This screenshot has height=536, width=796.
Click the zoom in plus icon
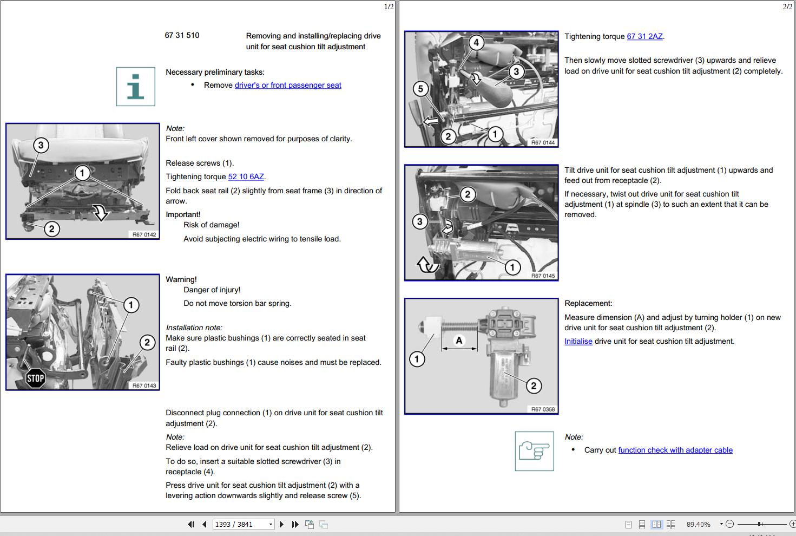(792, 524)
